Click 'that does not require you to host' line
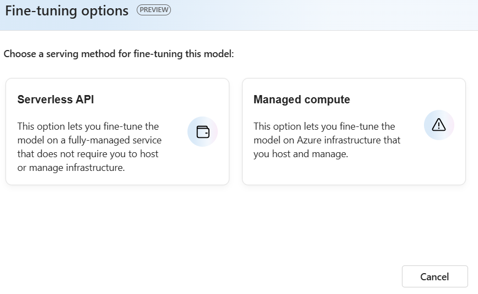This screenshot has width=478, height=294. (x=88, y=154)
